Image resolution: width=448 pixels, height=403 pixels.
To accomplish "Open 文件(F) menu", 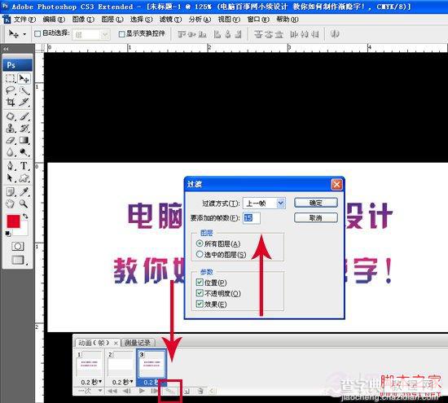I will pyautogui.click(x=24, y=20).
